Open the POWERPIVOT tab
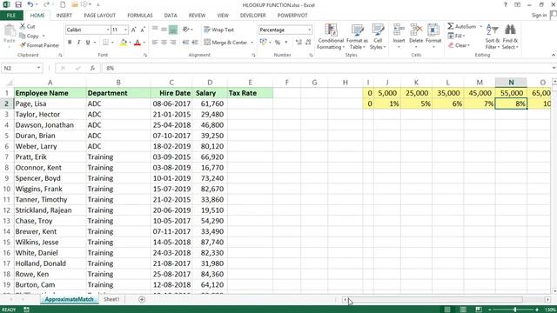This screenshot has width=557, height=313. tap(292, 16)
